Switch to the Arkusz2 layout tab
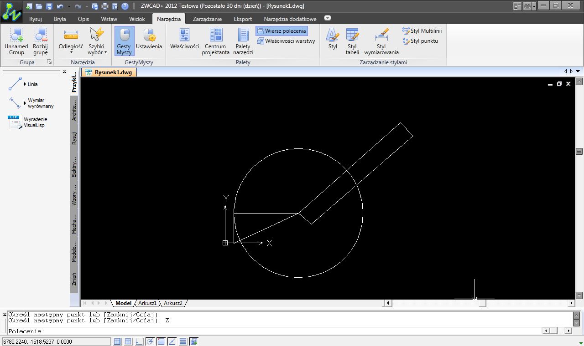Viewport: 584px width, 346px height. pos(173,303)
